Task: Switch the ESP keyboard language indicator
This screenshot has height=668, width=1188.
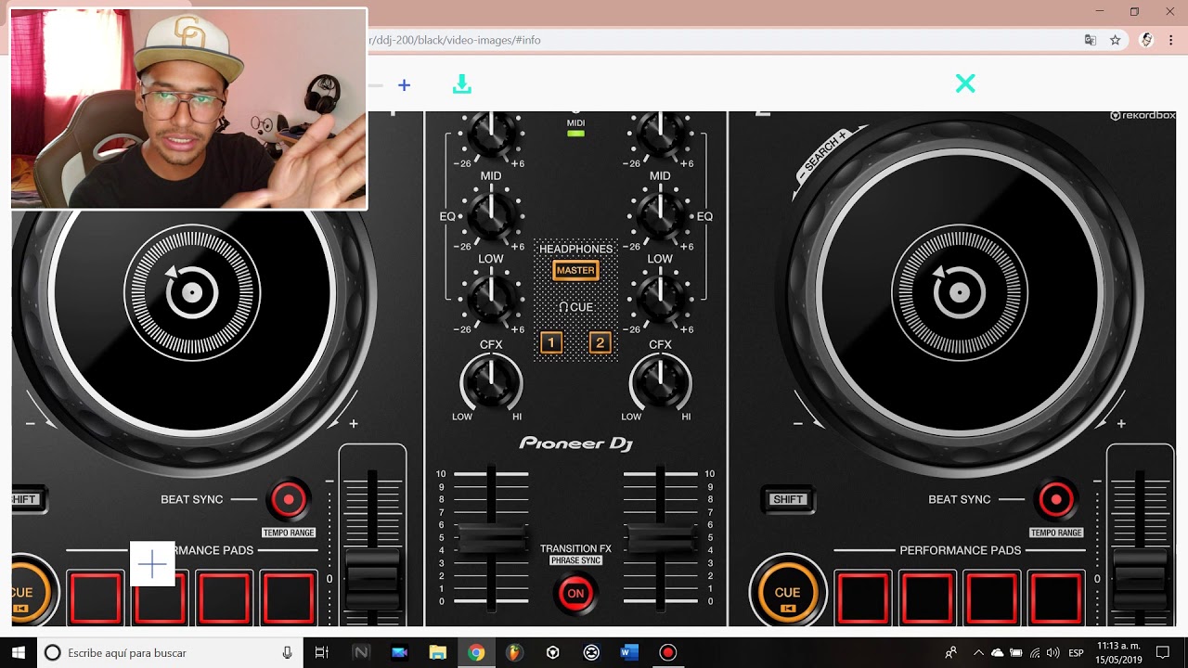Action: click(1077, 652)
